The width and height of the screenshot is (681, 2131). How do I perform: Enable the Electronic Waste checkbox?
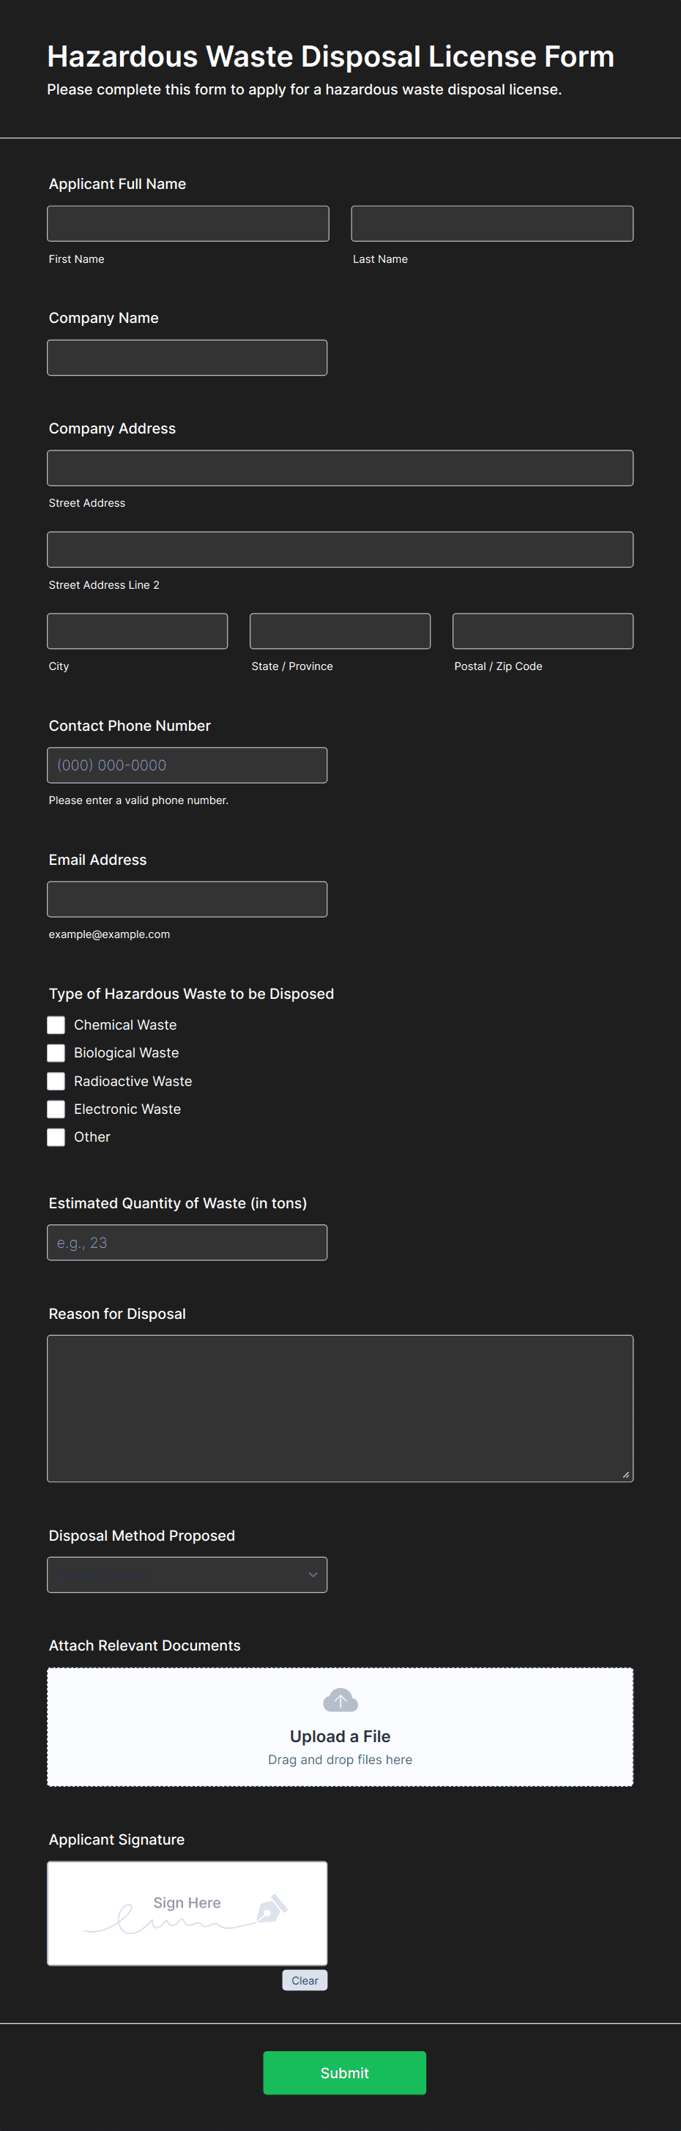(56, 1109)
